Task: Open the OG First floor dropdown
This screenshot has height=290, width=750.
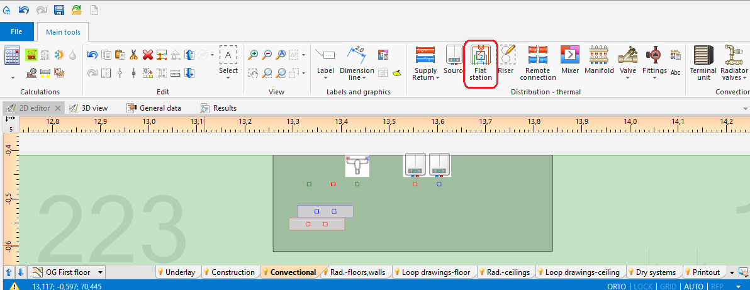Action: coord(100,272)
